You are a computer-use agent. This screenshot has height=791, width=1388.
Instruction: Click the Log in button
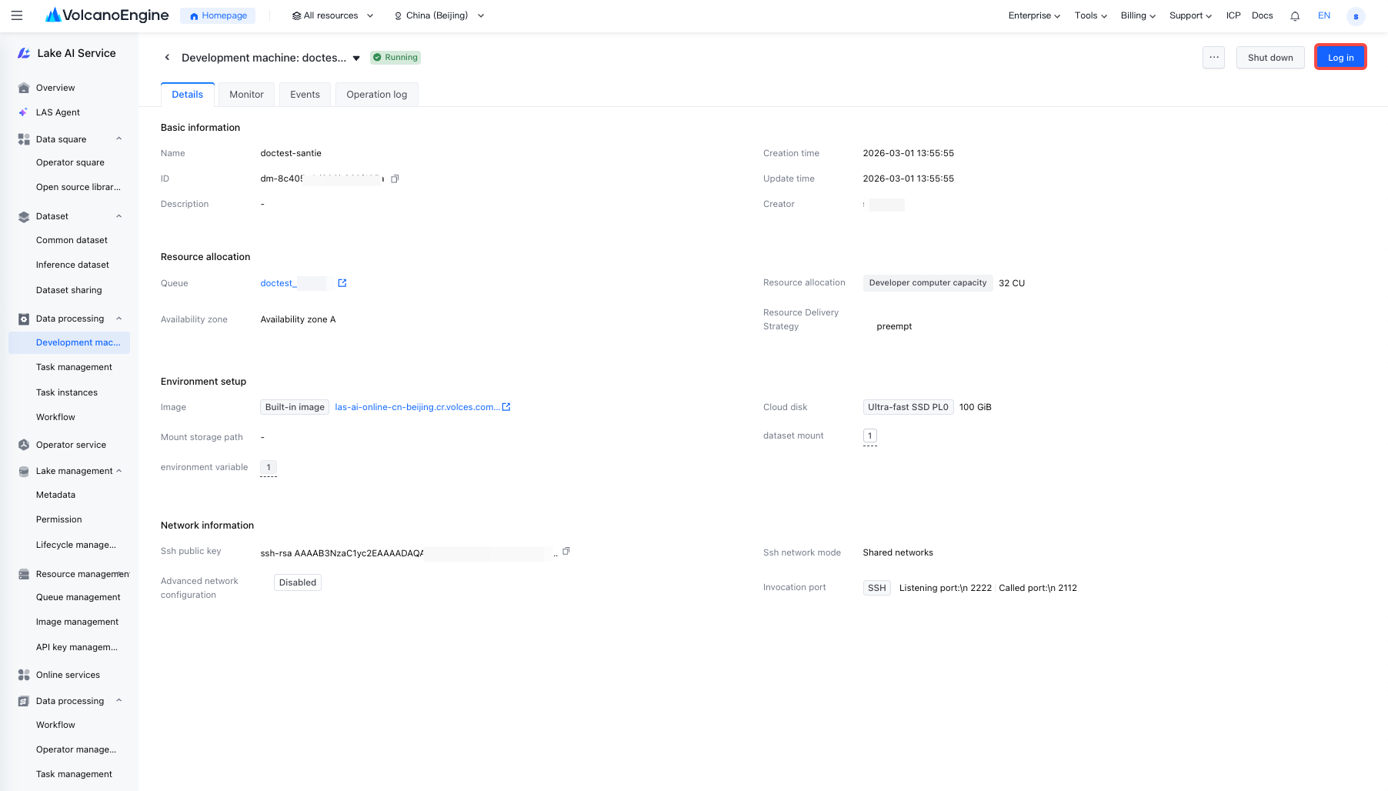coord(1340,58)
